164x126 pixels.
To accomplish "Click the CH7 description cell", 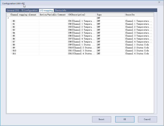I will pos(82,39).
